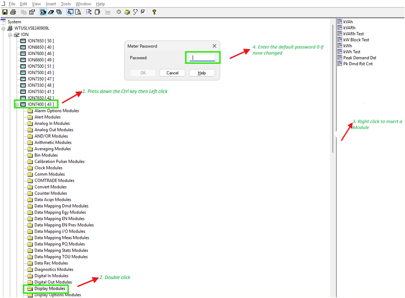Select Calibration Pulser Modules folder

(59, 161)
